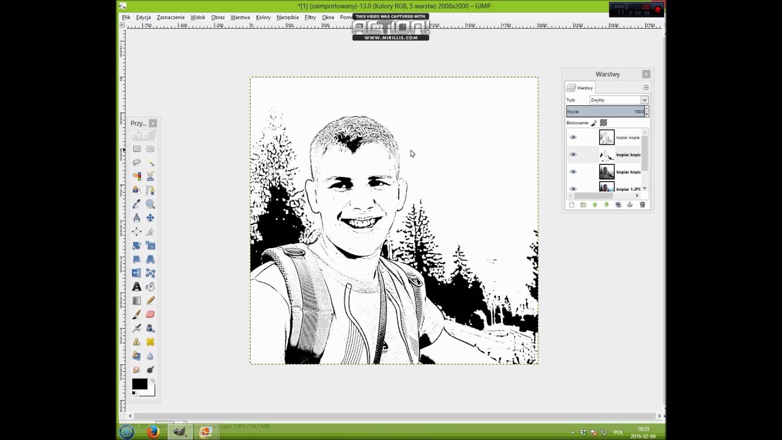Hide the "kopia: 1.JPG" layer
The width and height of the screenshot is (782, 440).
(x=573, y=188)
